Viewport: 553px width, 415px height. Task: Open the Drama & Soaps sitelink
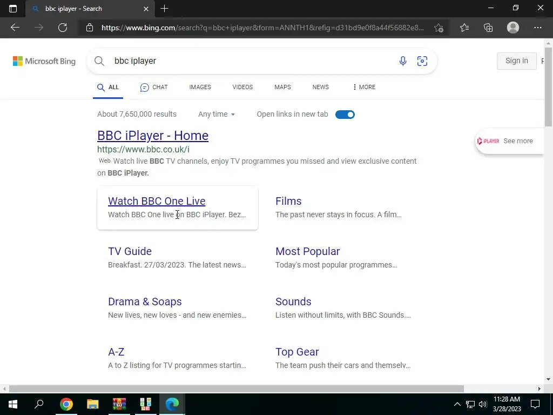(x=145, y=302)
